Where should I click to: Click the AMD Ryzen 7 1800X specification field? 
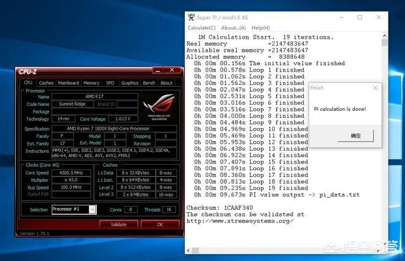[114, 129]
